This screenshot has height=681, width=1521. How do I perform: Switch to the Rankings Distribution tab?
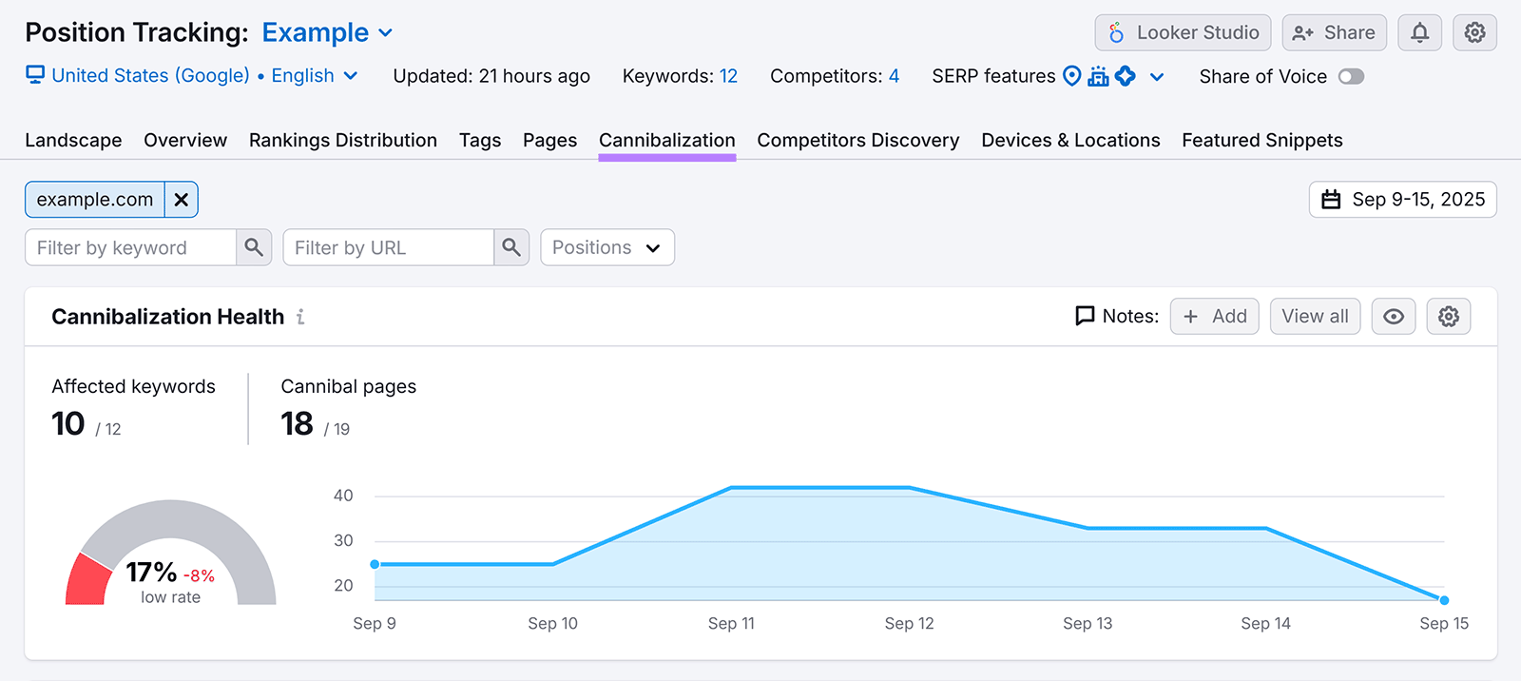point(342,140)
